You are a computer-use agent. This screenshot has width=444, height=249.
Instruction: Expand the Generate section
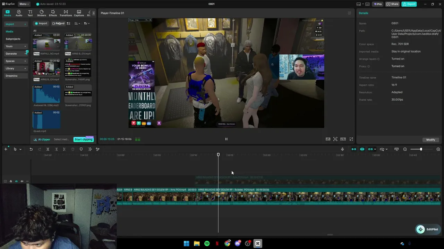pos(16,54)
